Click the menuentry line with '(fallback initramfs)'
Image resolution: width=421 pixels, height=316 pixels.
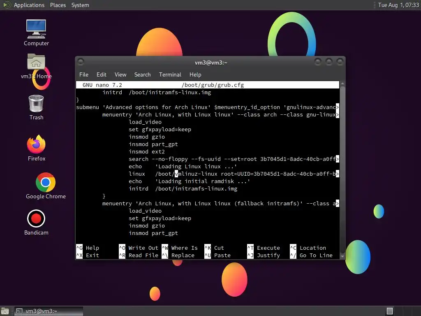(x=220, y=203)
